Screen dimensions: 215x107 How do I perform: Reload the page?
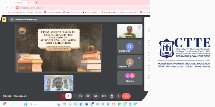coord(12,8)
